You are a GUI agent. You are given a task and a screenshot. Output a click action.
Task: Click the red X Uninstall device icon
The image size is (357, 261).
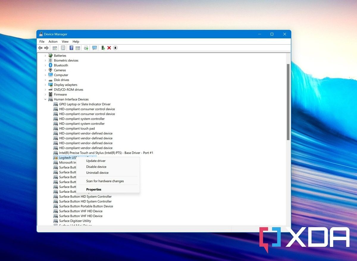[109, 48]
